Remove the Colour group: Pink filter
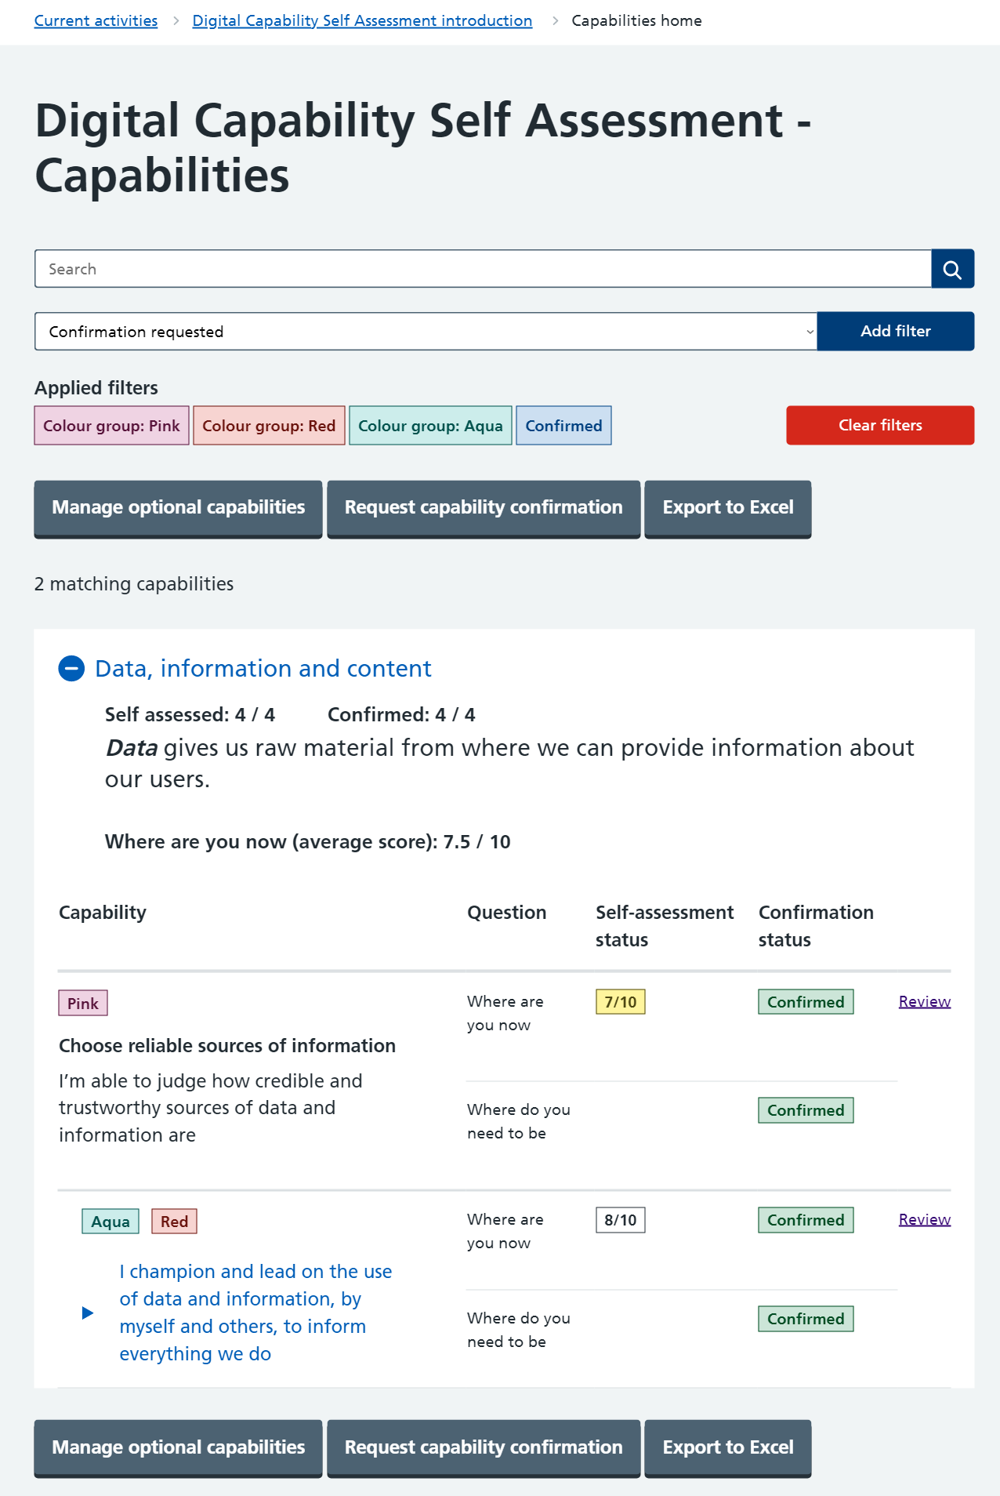Image resolution: width=1000 pixels, height=1496 pixels. [x=111, y=426]
